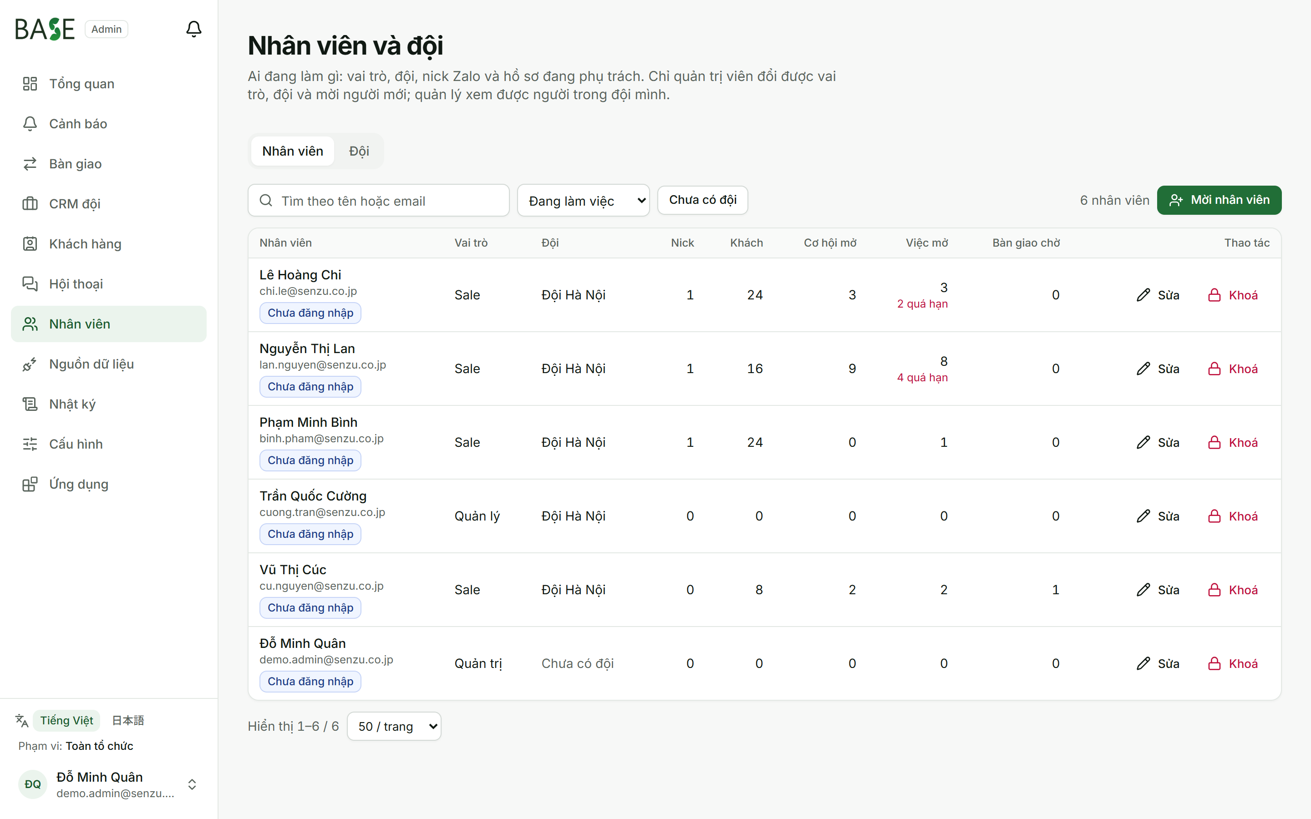Click the Việc mở column header
The width and height of the screenshot is (1311, 819).
[926, 243]
